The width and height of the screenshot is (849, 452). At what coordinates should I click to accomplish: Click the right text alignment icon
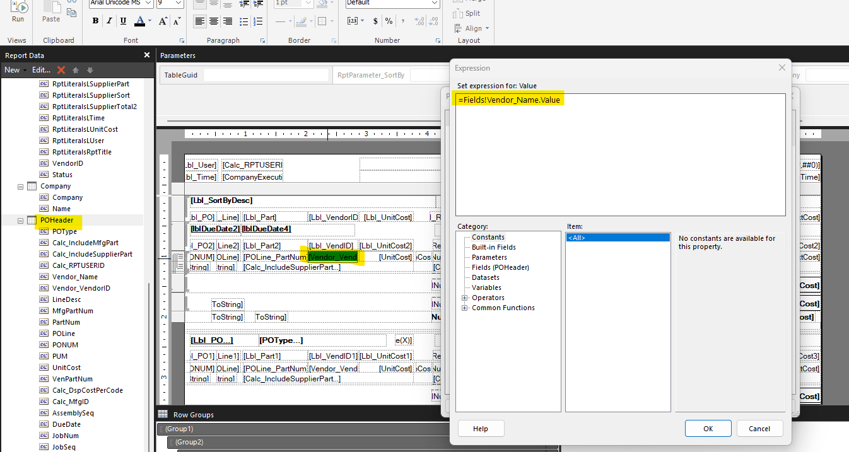click(x=228, y=21)
